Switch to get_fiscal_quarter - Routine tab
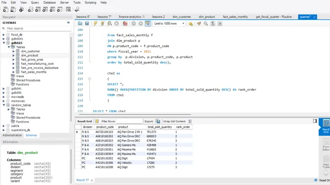 [274, 17]
